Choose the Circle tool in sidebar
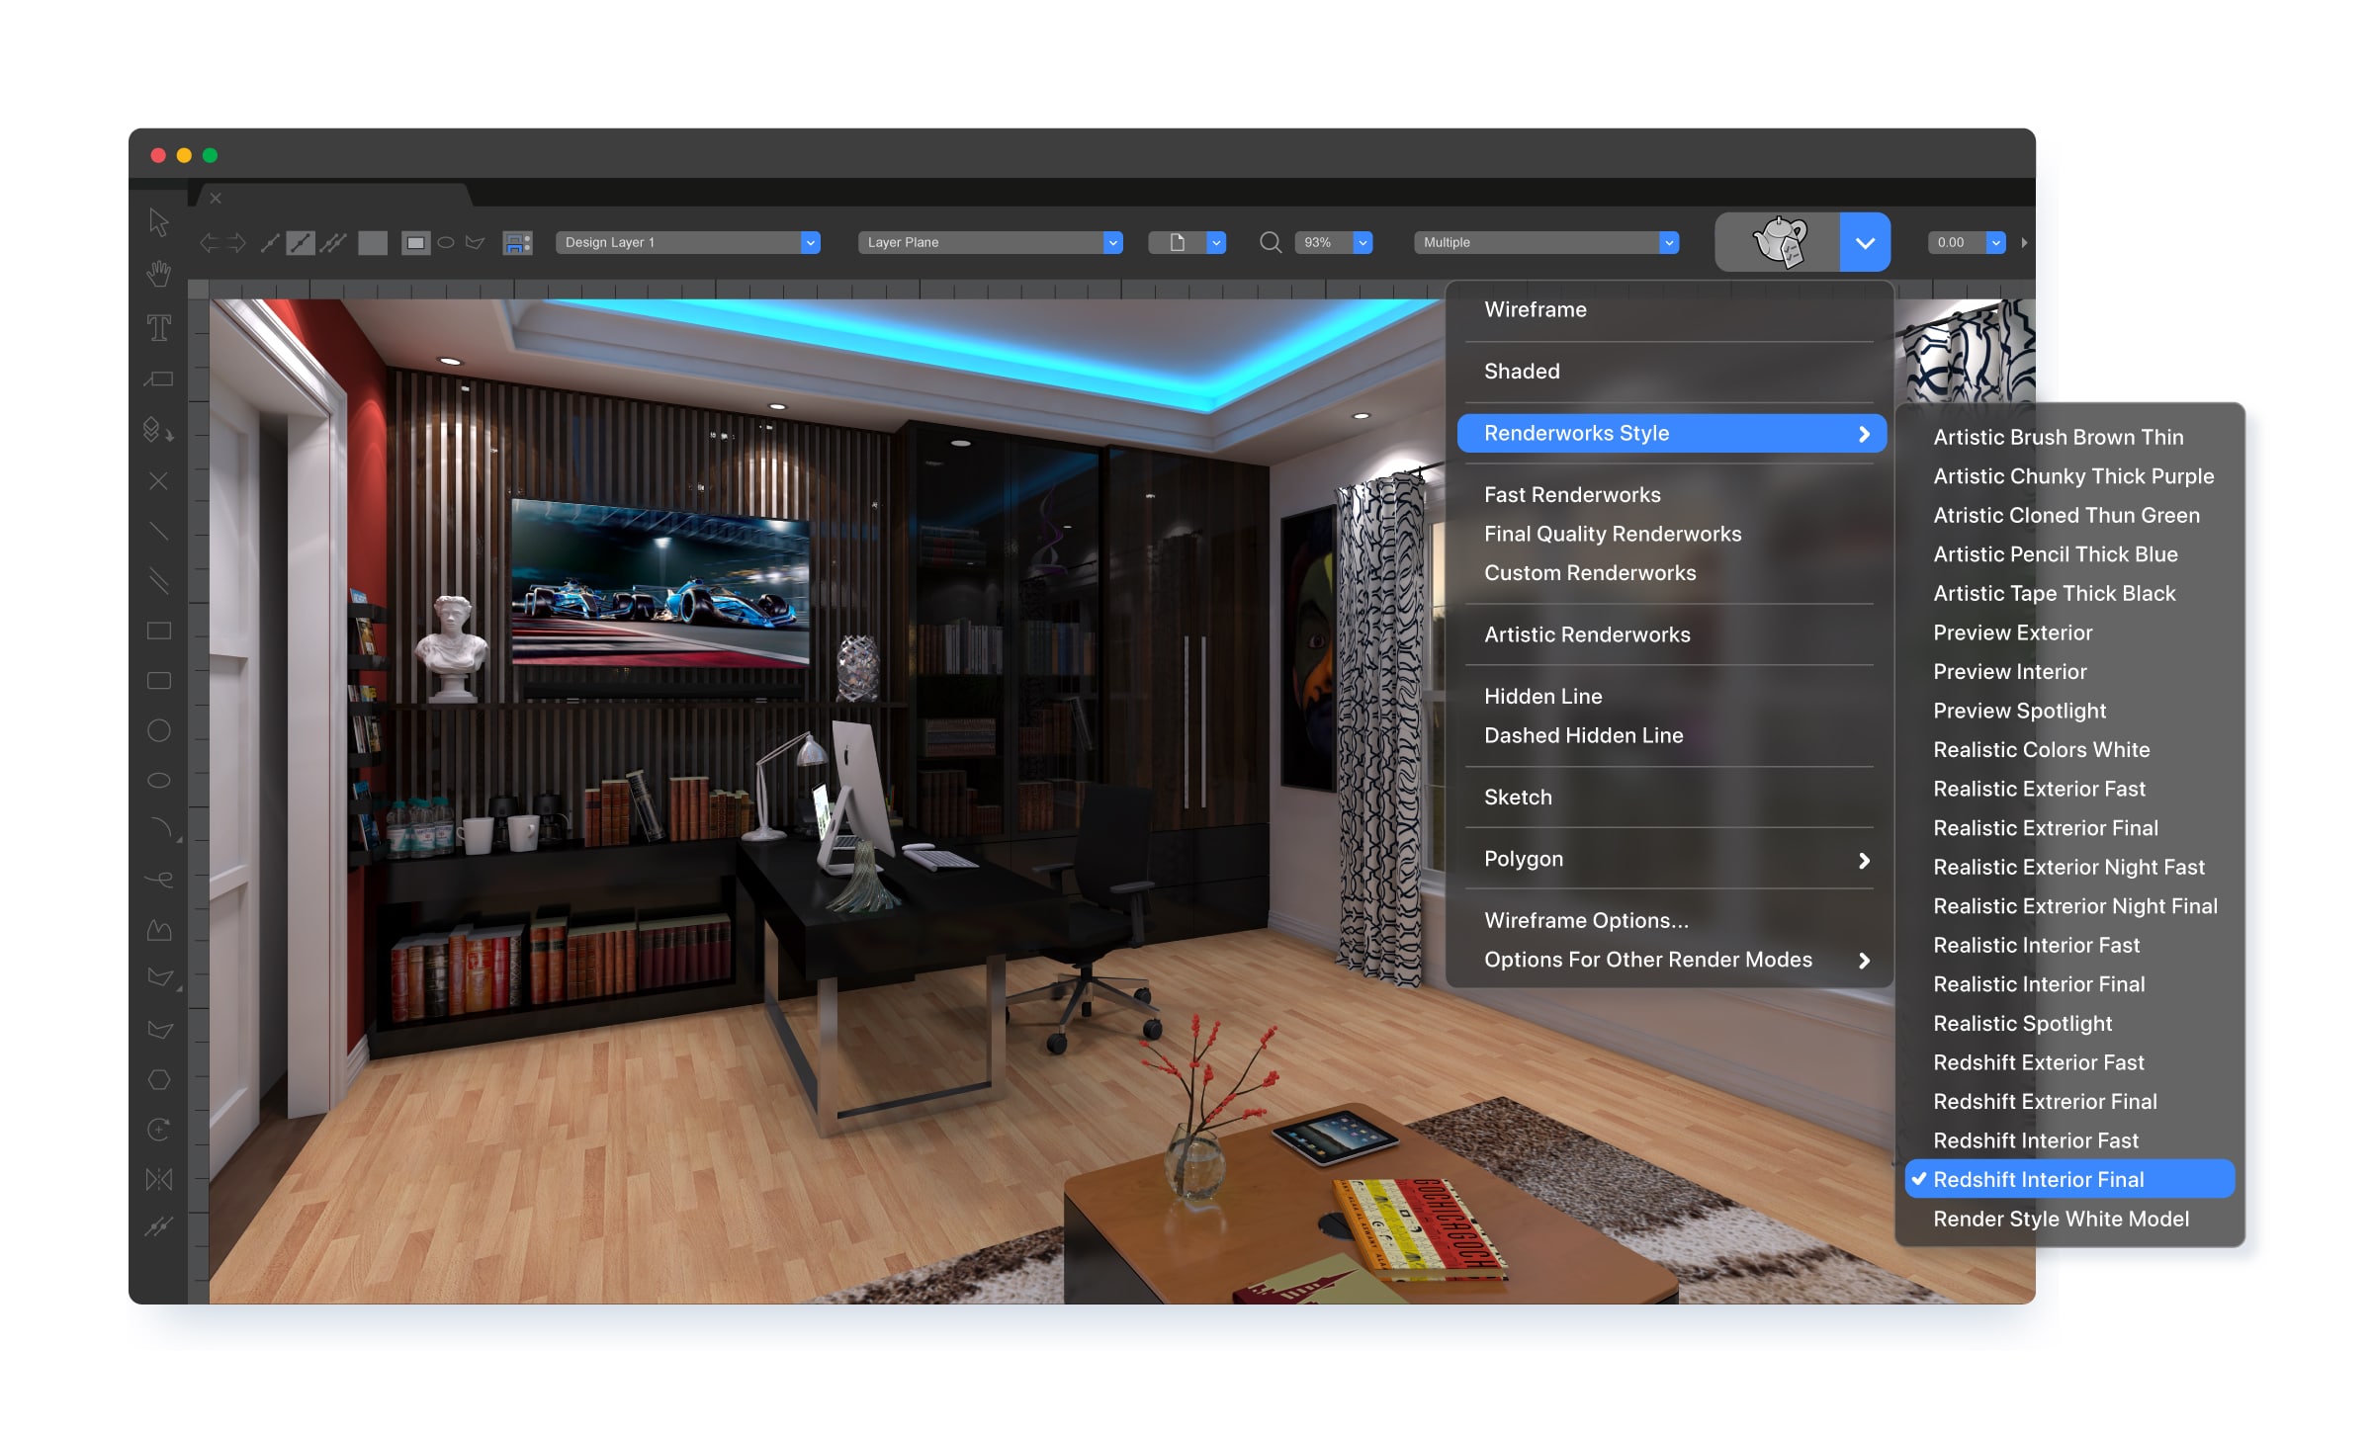The image size is (2373, 1432). [x=158, y=730]
